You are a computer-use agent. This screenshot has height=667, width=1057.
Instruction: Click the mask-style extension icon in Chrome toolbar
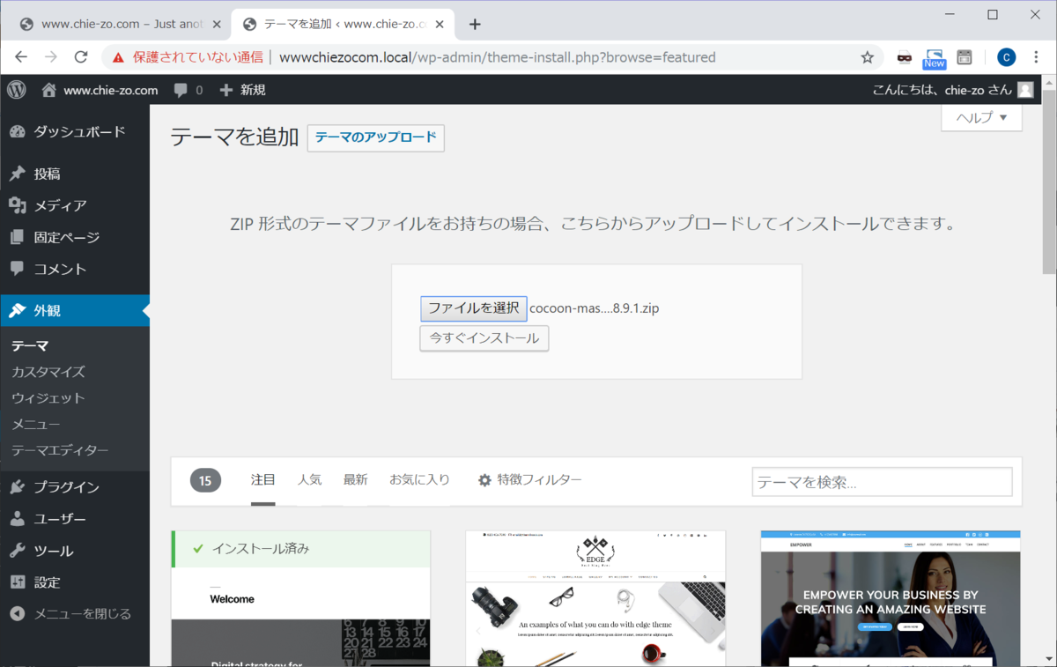click(904, 56)
